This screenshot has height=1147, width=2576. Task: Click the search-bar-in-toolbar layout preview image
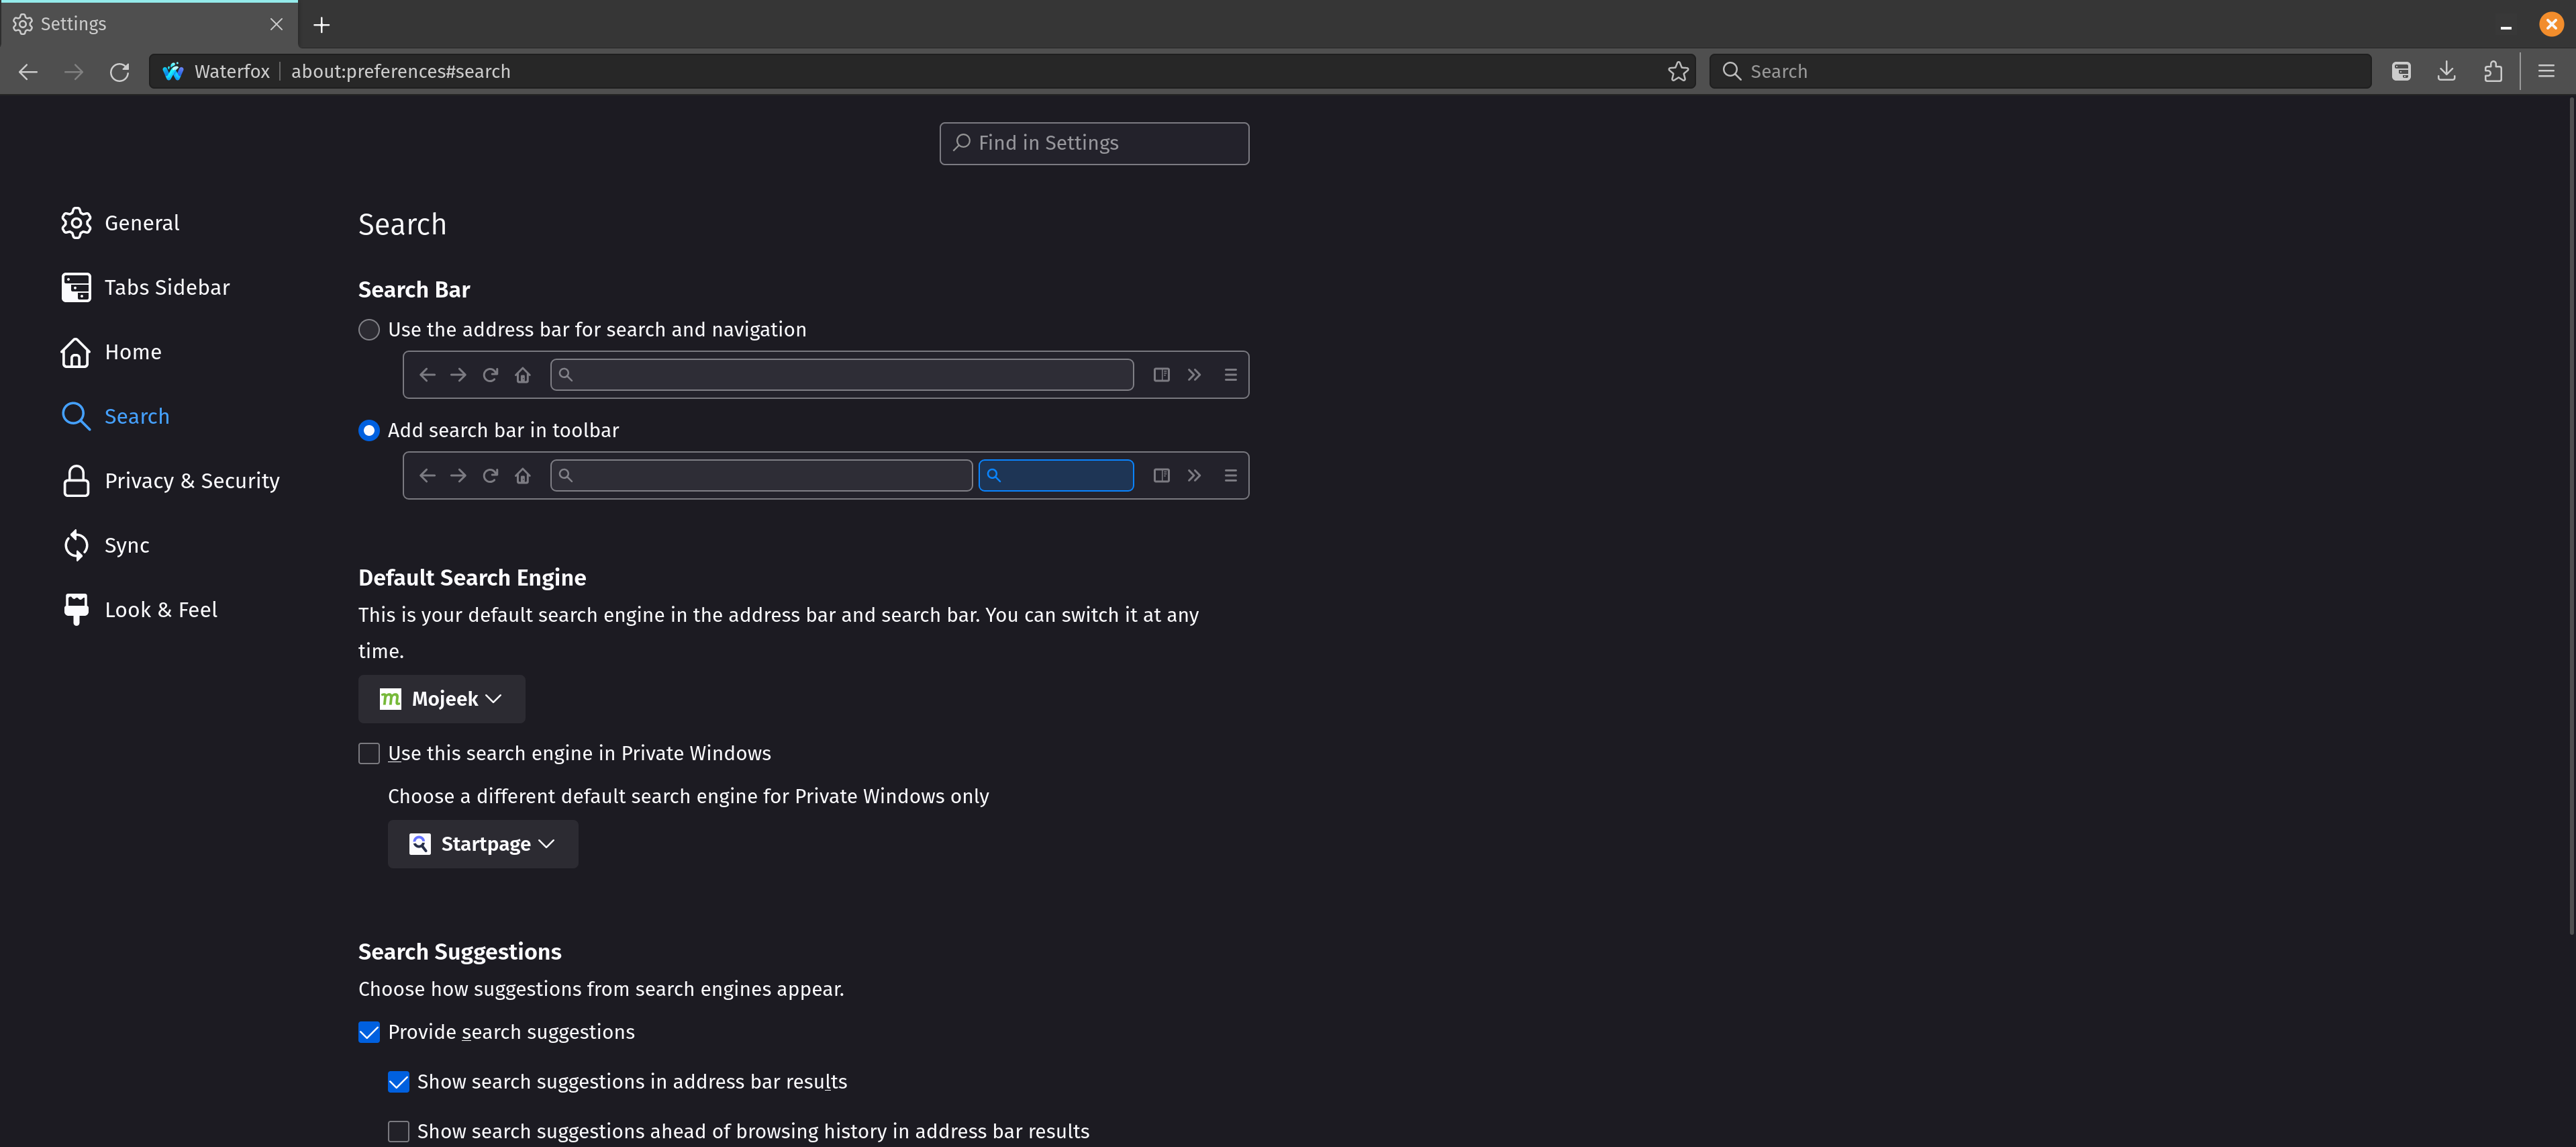825,475
